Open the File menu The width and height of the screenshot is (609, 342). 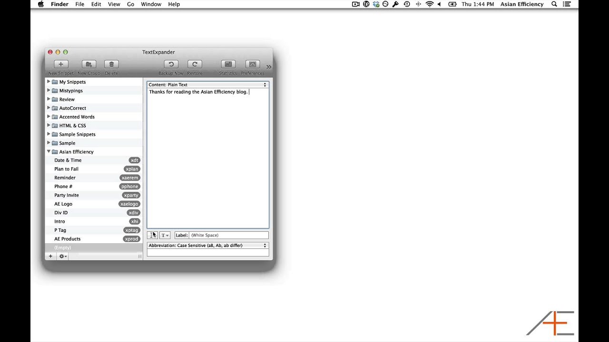(x=80, y=4)
